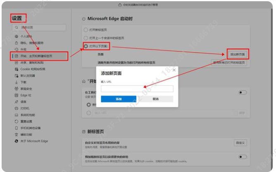This screenshot has height=172, width=276.
Task: Click the 家庭安全 family safety icon
Action: click(17, 89)
